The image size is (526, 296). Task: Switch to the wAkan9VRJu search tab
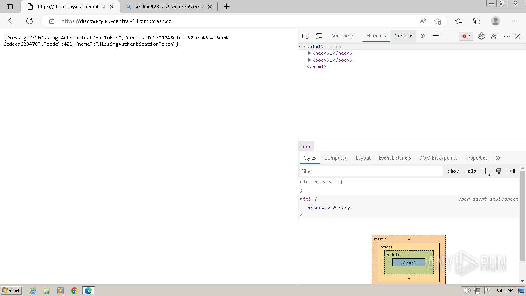(x=169, y=7)
